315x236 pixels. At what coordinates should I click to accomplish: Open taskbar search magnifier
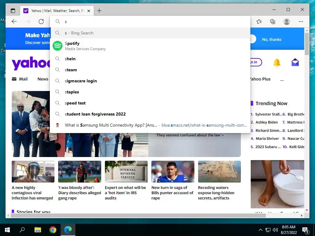pyautogui.click(x=22, y=230)
